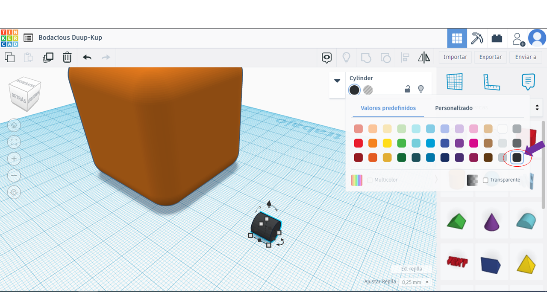Image resolution: width=547 pixels, height=307 pixels.
Task: Click the show-all eye icon in toolbar
Action: (x=327, y=58)
